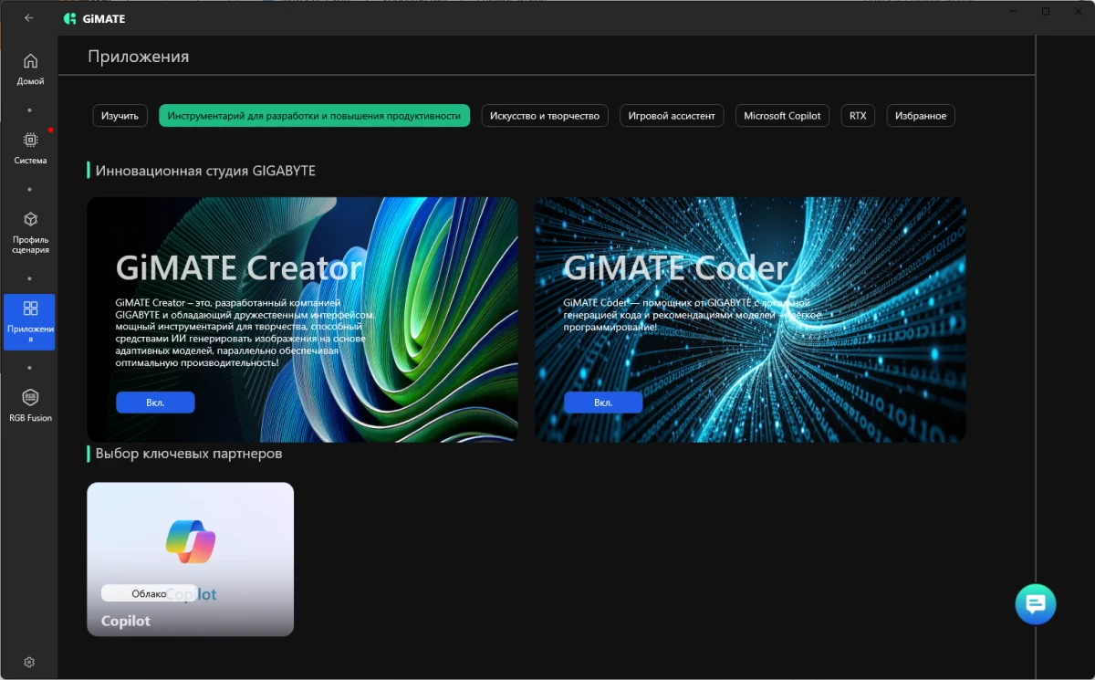Click Выбор ключевых партнеров heading
This screenshot has height=680, width=1095.
click(x=189, y=454)
